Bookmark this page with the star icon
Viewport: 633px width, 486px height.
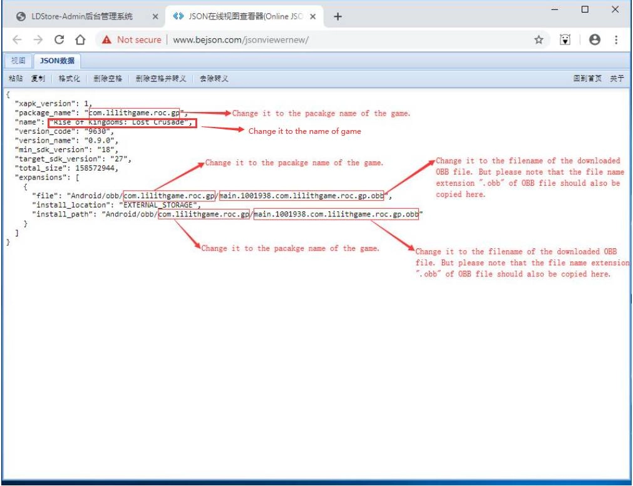tap(538, 40)
